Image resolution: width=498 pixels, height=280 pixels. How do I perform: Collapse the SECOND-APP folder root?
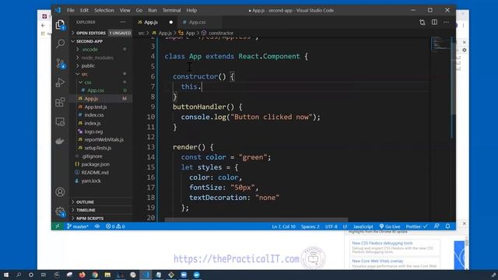coord(101,41)
